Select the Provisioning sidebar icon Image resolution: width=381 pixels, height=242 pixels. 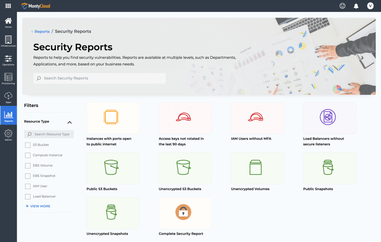tap(8, 79)
